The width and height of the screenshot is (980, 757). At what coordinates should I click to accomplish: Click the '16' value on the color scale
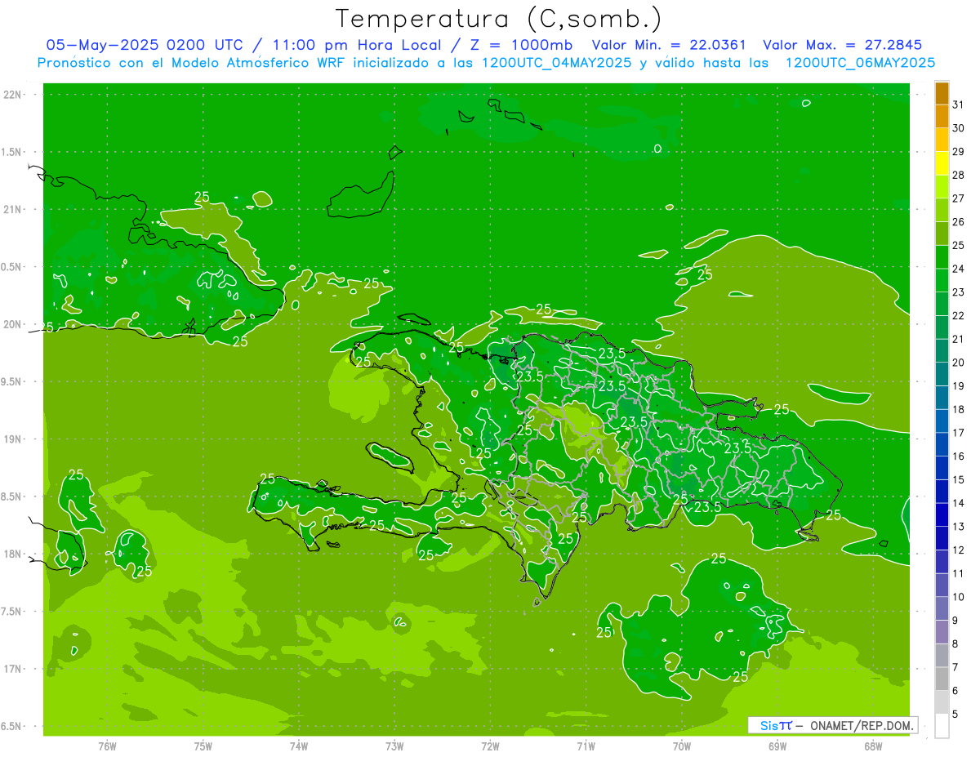[959, 456]
